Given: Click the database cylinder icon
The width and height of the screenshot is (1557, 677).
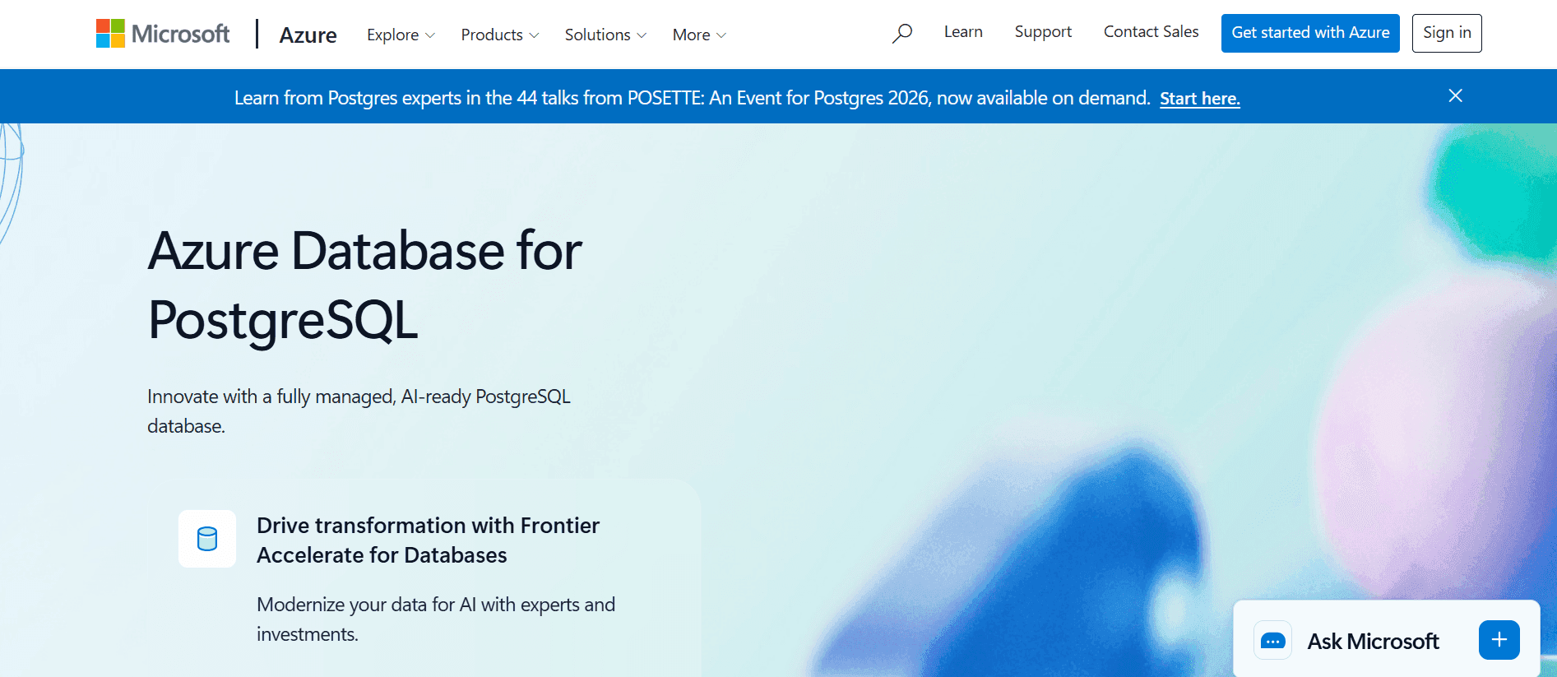Looking at the screenshot, I should click(207, 539).
